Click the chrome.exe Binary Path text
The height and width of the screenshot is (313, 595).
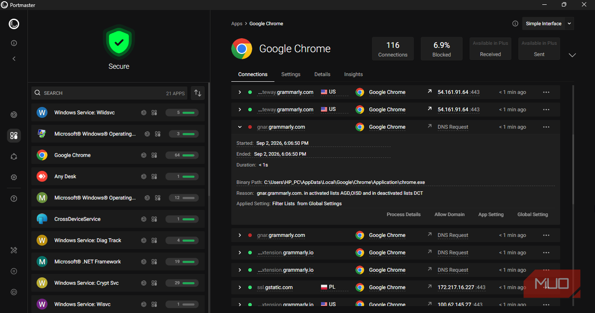(x=344, y=182)
